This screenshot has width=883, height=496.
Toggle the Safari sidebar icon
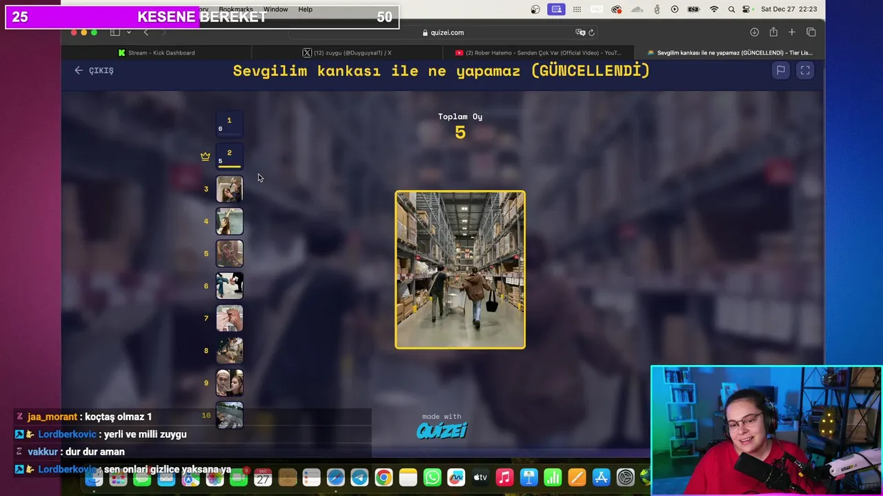[x=115, y=32]
